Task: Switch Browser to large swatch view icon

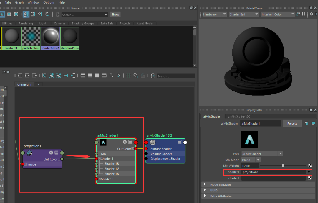Action: [16, 14]
